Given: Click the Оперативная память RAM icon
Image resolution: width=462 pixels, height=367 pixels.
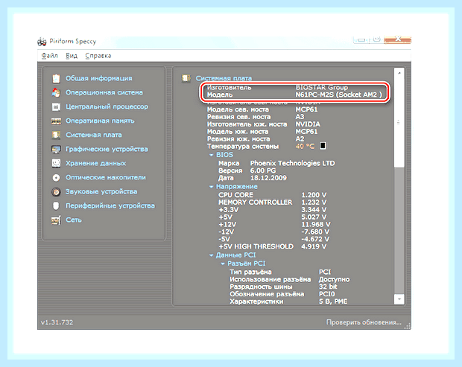Looking at the screenshot, I should (56, 121).
